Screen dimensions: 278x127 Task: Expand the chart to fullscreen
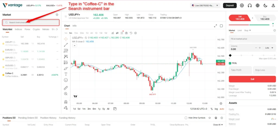(x=215, y=26)
